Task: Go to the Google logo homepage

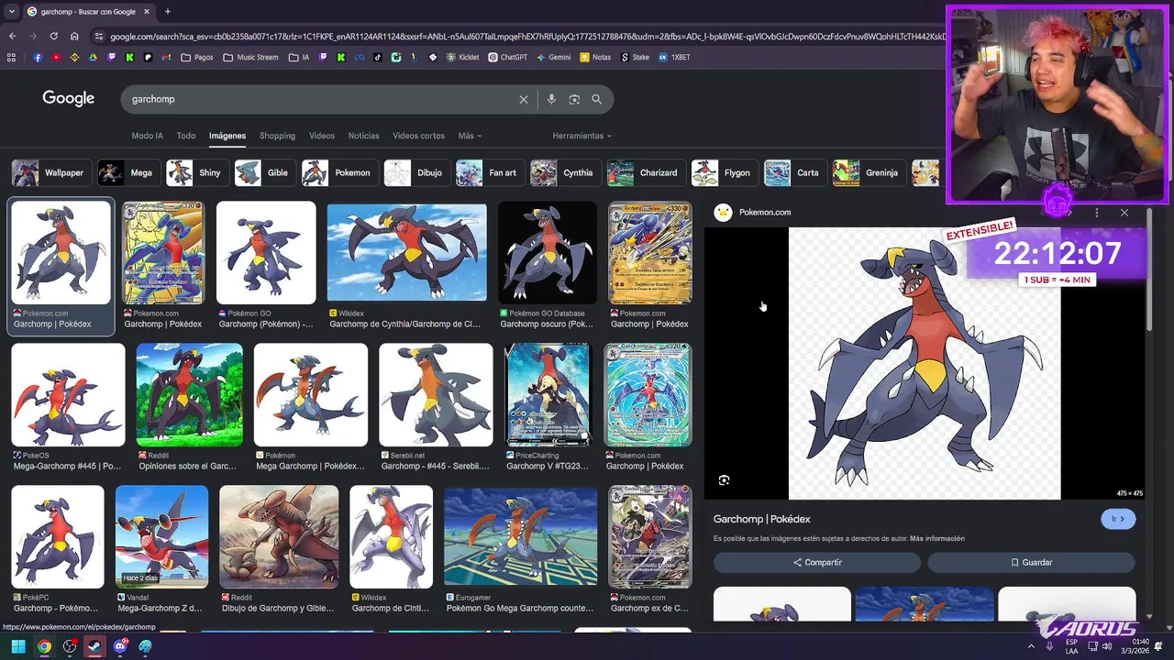Action: tap(69, 99)
